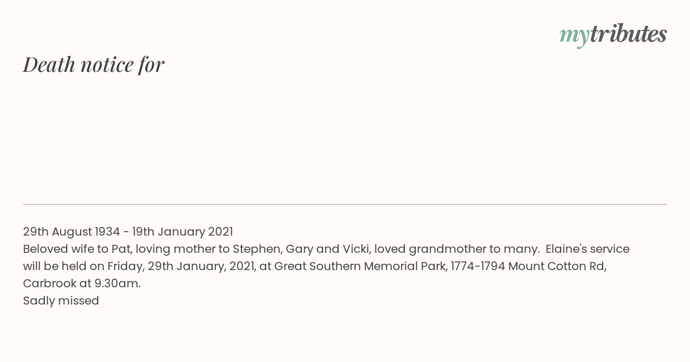Click the green "my" part of logo
Viewport: 690px width, 362px height.
pyautogui.click(x=574, y=36)
